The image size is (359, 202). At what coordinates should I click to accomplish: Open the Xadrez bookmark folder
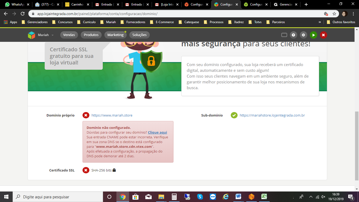tap(236, 22)
